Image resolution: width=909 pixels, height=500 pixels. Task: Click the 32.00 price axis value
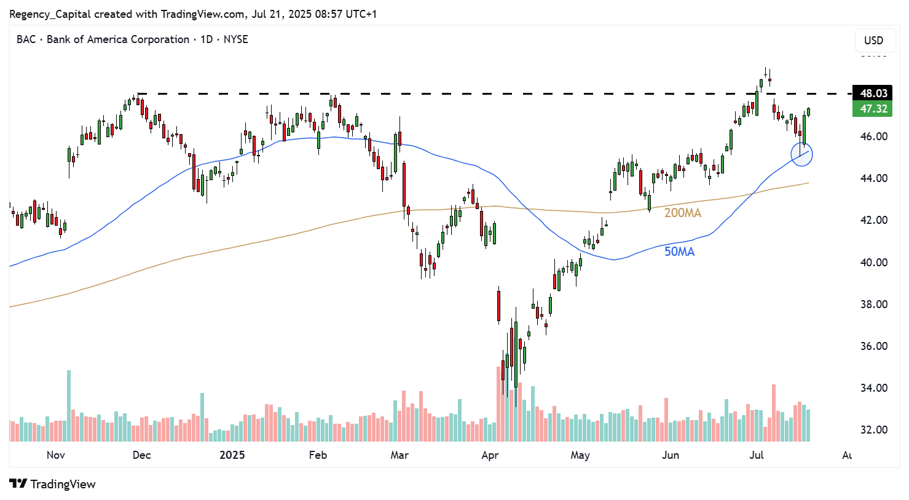click(873, 430)
